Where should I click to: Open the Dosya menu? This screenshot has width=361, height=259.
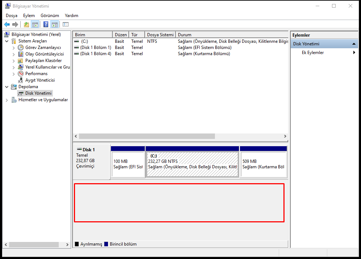click(12, 16)
